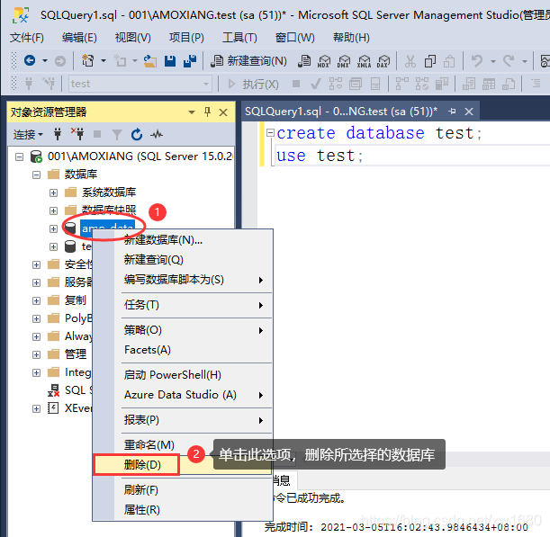Click the Execute (执行) button
This screenshot has width=550, height=537.
(255, 84)
